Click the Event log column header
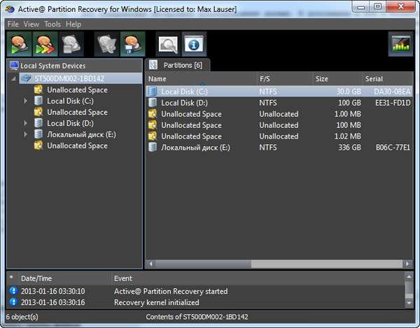This screenshot has height=328, width=420. (258, 278)
